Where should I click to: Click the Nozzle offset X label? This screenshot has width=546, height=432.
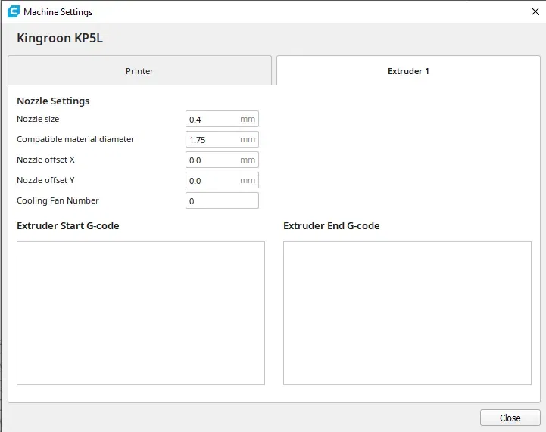point(45,160)
